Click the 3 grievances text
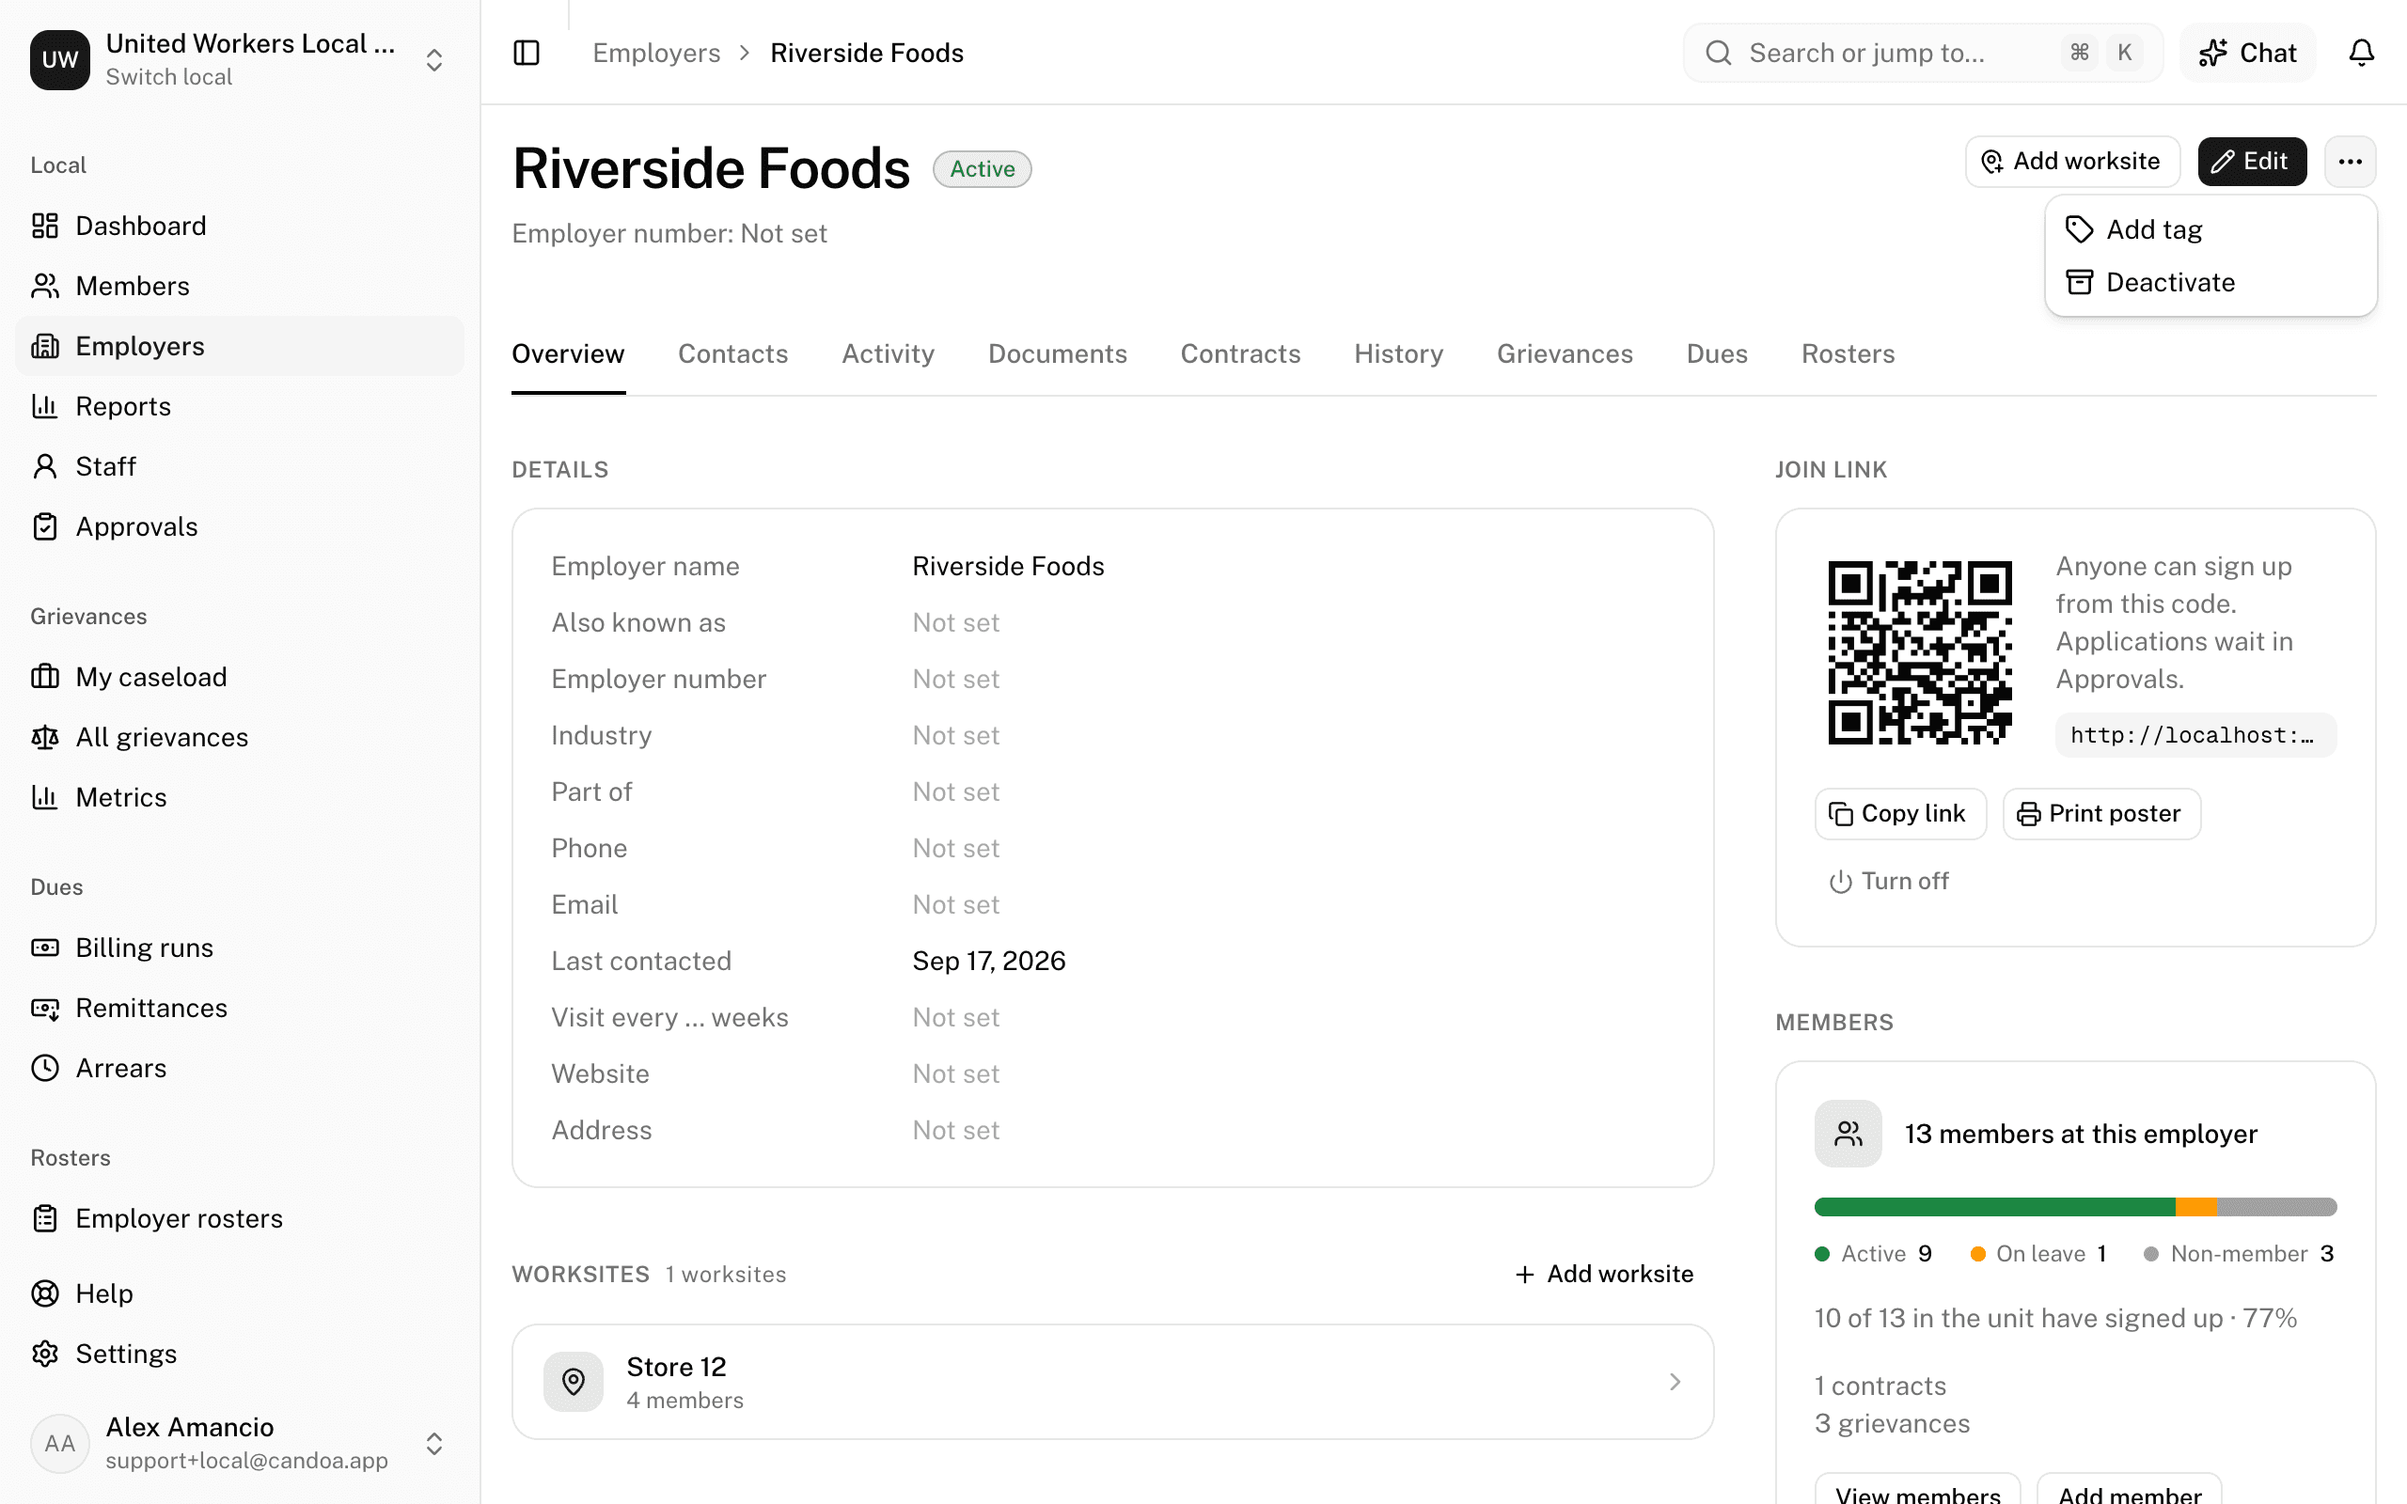Screen dimensions: 2407x1504 tap(1892, 1423)
